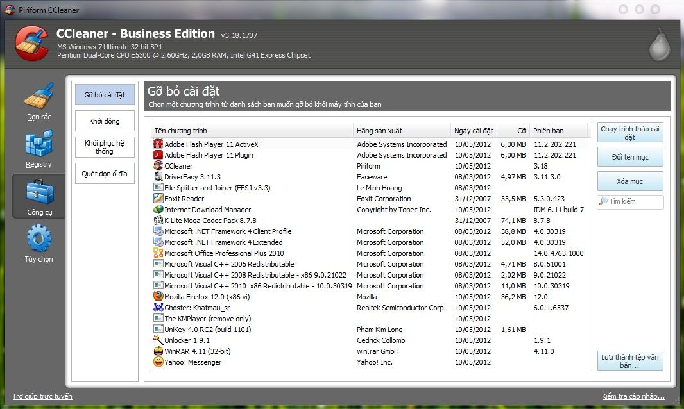The height and width of the screenshot is (409, 684).
Task: Switch to Gỡ bỏ cài đặt tab
Action: pos(105,95)
